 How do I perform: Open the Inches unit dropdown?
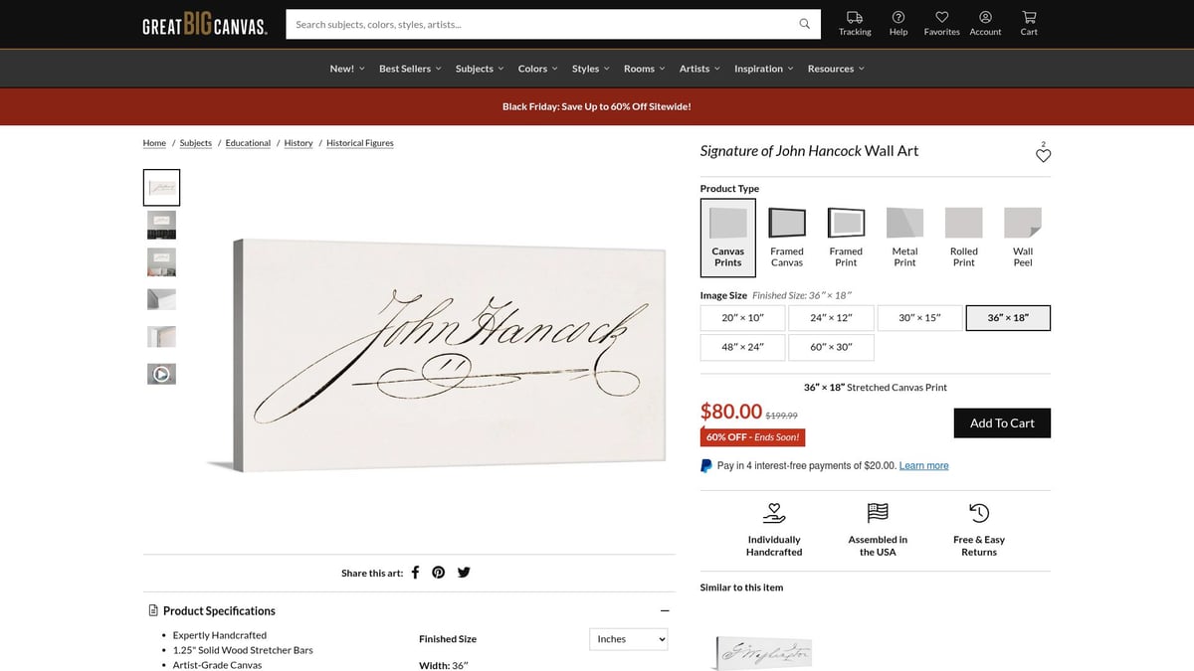tap(629, 639)
